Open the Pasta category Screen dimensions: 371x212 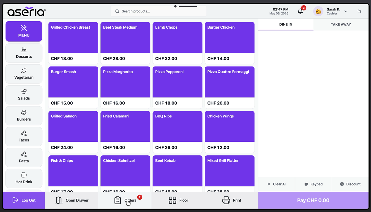click(24, 157)
